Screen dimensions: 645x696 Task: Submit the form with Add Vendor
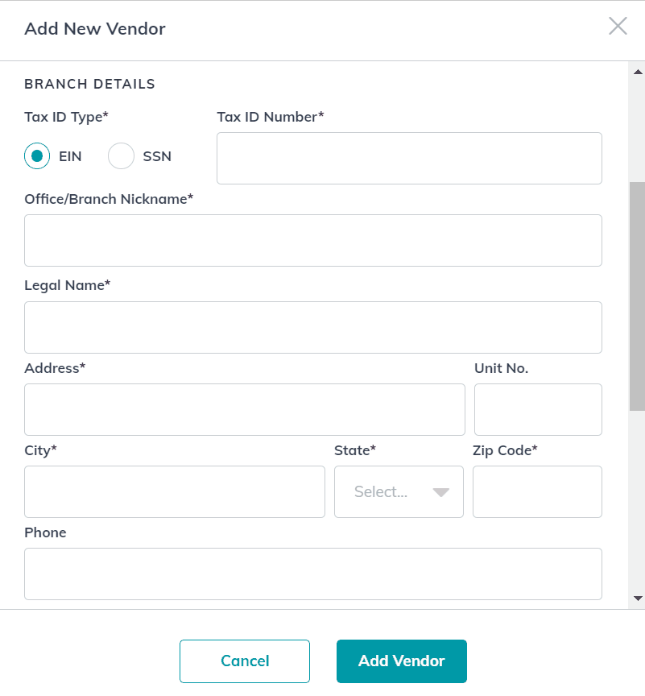pyautogui.click(x=402, y=661)
